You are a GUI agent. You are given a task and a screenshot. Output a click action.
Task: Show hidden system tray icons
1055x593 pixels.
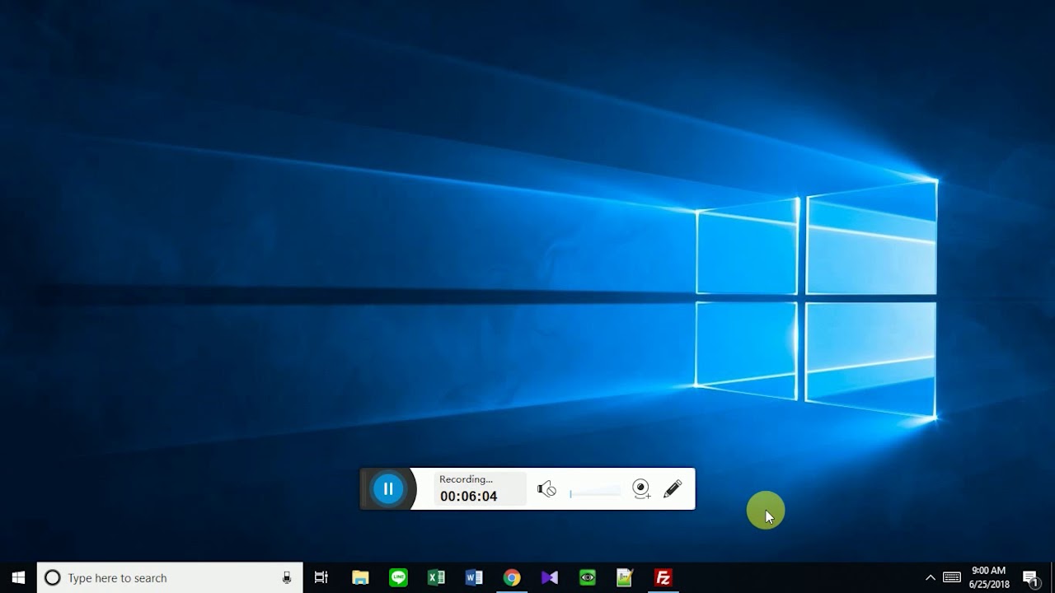click(x=931, y=577)
